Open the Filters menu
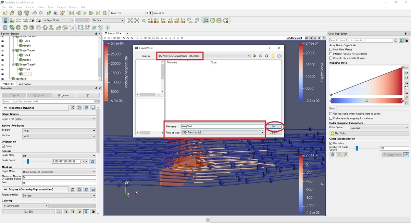The height and width of the screenshot is (223, 411). (x=41, y=7)
